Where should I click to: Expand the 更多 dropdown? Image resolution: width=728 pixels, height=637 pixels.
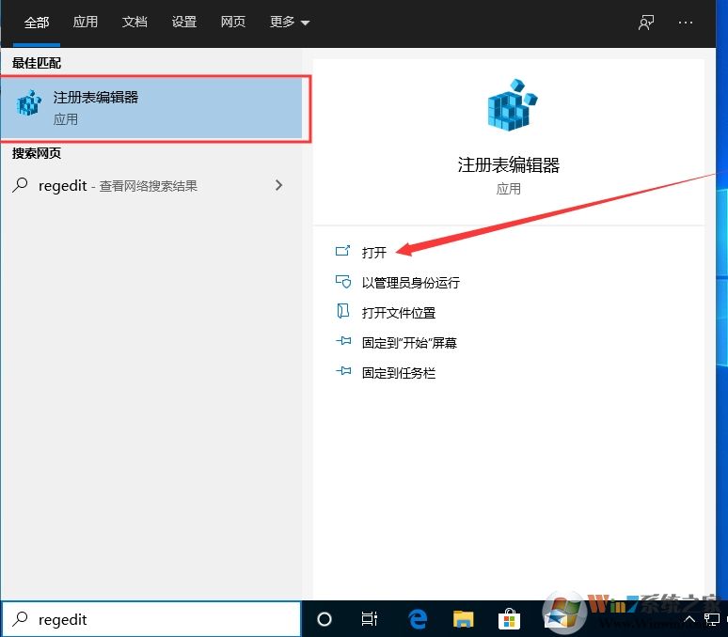click(x=290, y=22)
